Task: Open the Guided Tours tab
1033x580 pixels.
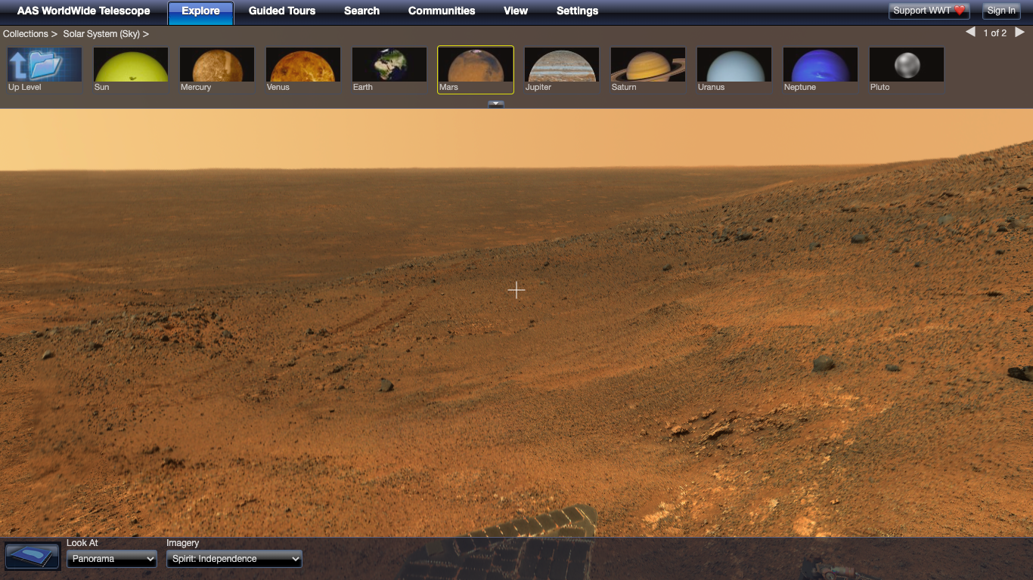Action: (282, 11)
